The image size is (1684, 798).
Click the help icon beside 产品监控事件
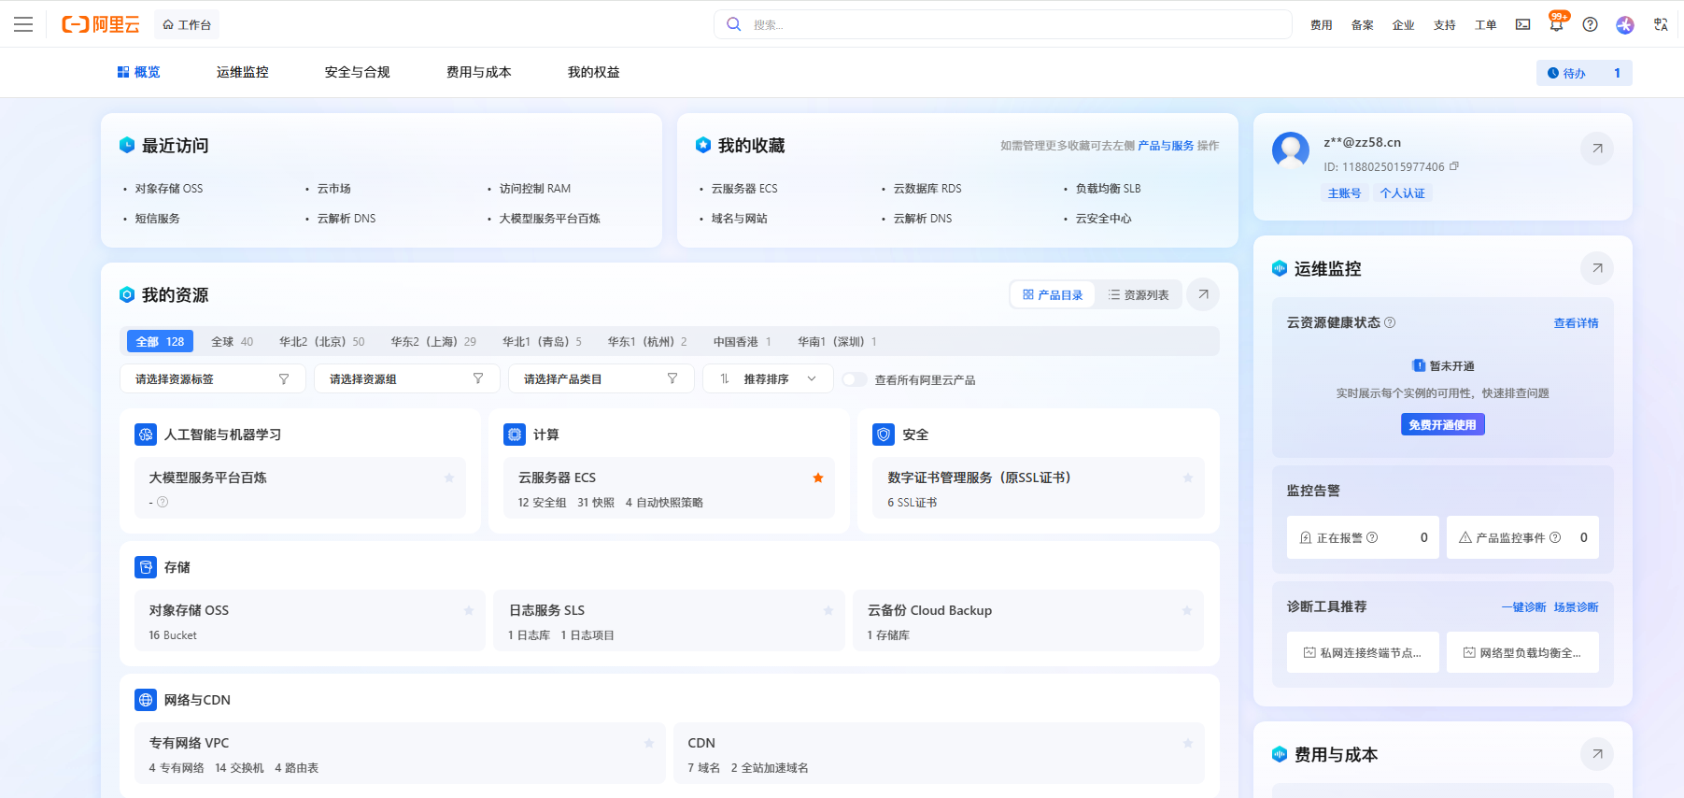point(1555,537)
